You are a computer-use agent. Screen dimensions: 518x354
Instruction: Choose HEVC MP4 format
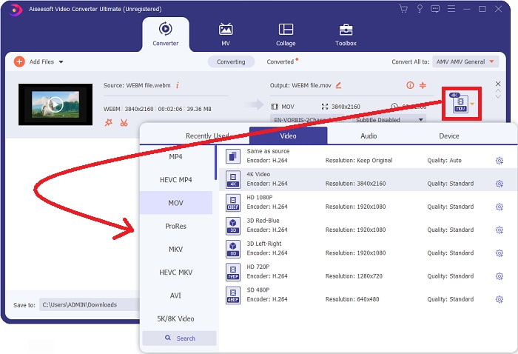point(176,180)
